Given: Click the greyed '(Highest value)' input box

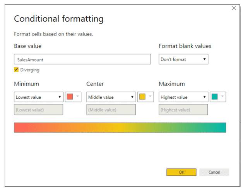Looking at the screenshot, I should [x=183, y=110].
